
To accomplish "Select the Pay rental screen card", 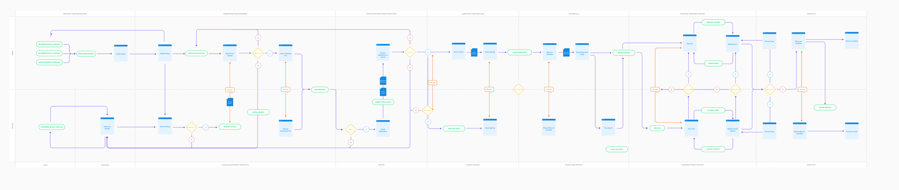I will tap(691, 128).
